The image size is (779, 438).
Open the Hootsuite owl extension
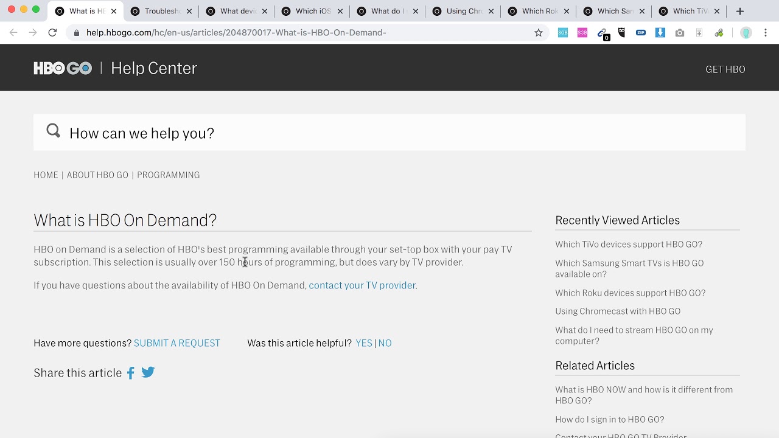tap(621, 33)
